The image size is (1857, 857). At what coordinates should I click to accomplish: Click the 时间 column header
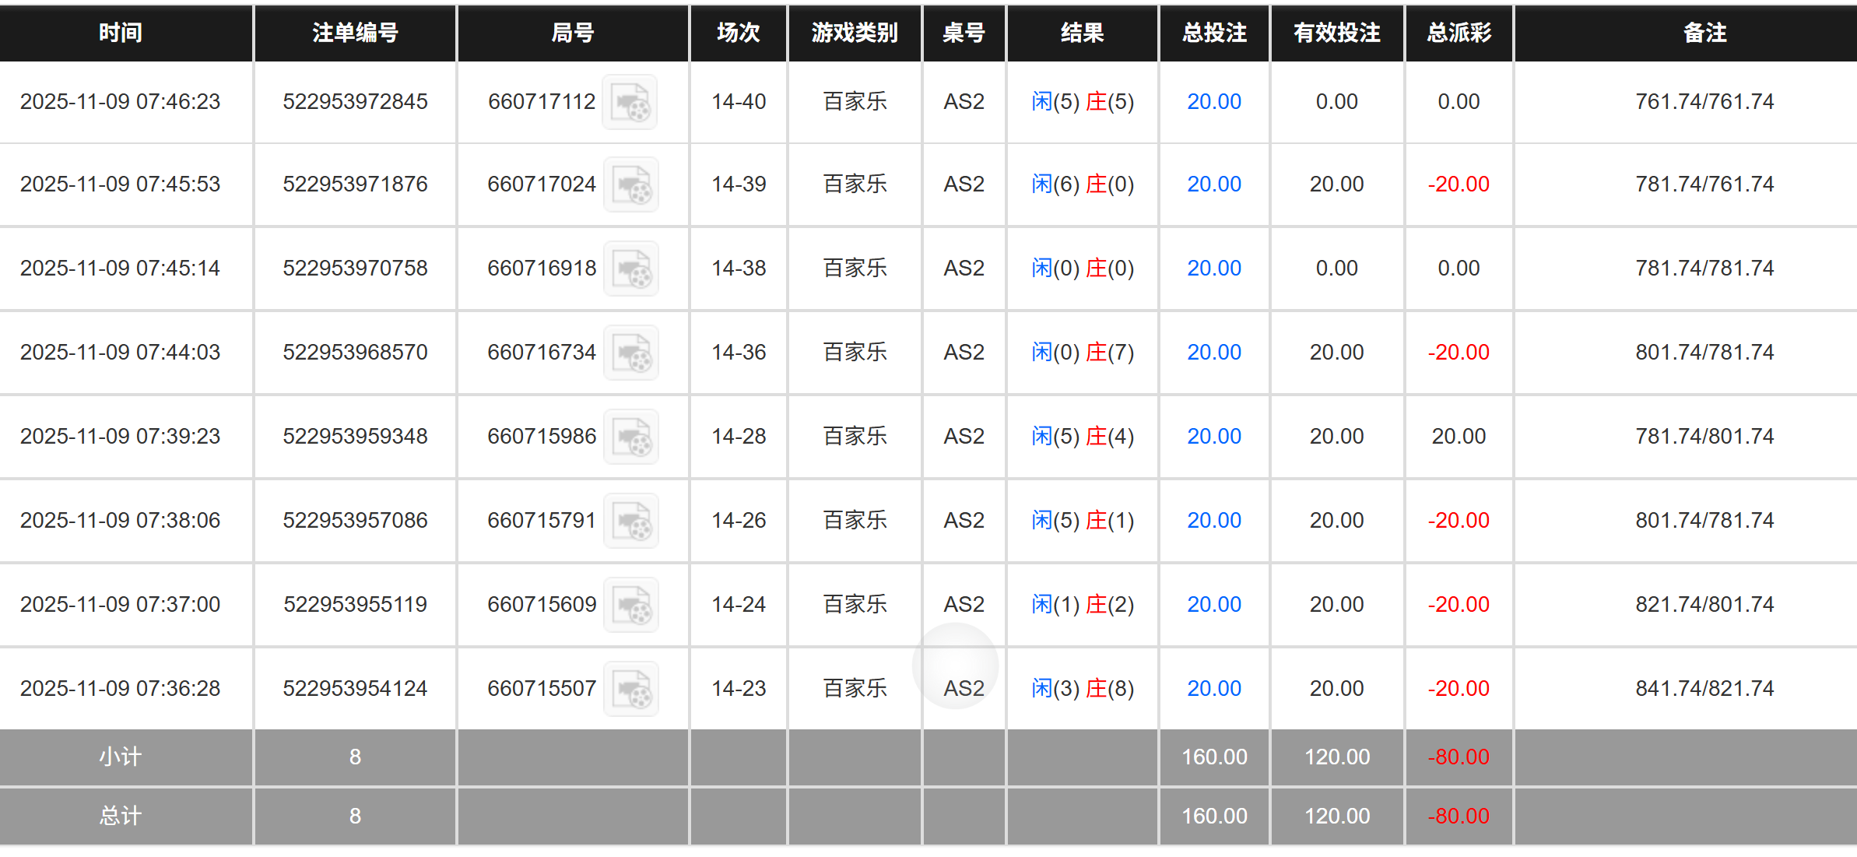click(x=121, y=33)
